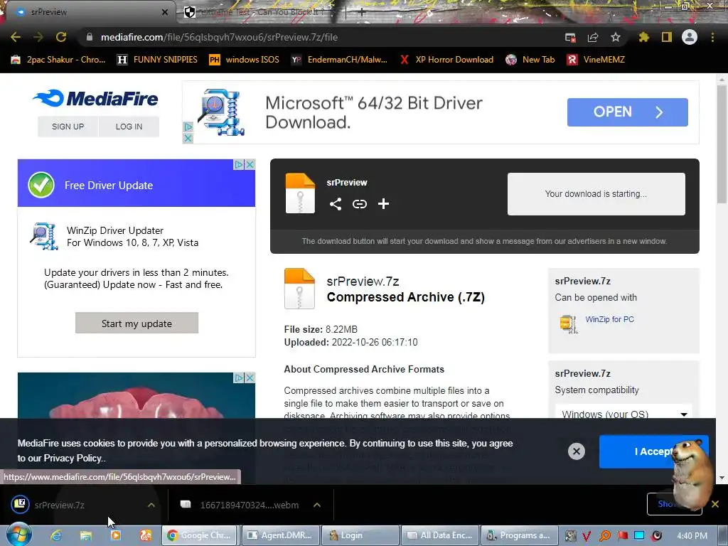Open the XP Horror Download bookmark
The image size is (728, 546).
click(446, 60)
